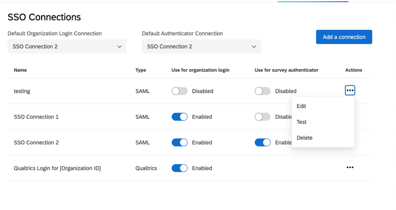Open the Default Authenticator Connection dropdown
This screenshot has width=396, height=210.
tap(201, 46)
